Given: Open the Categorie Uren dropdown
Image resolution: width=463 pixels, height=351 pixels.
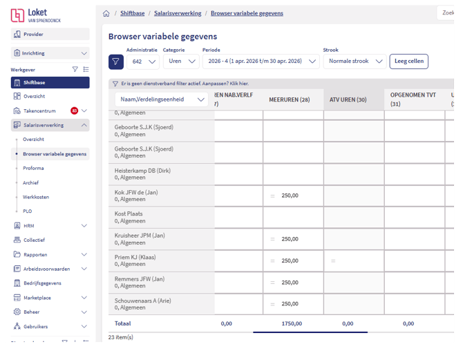Looking at the screenshot, I should [x=181, y=61].
